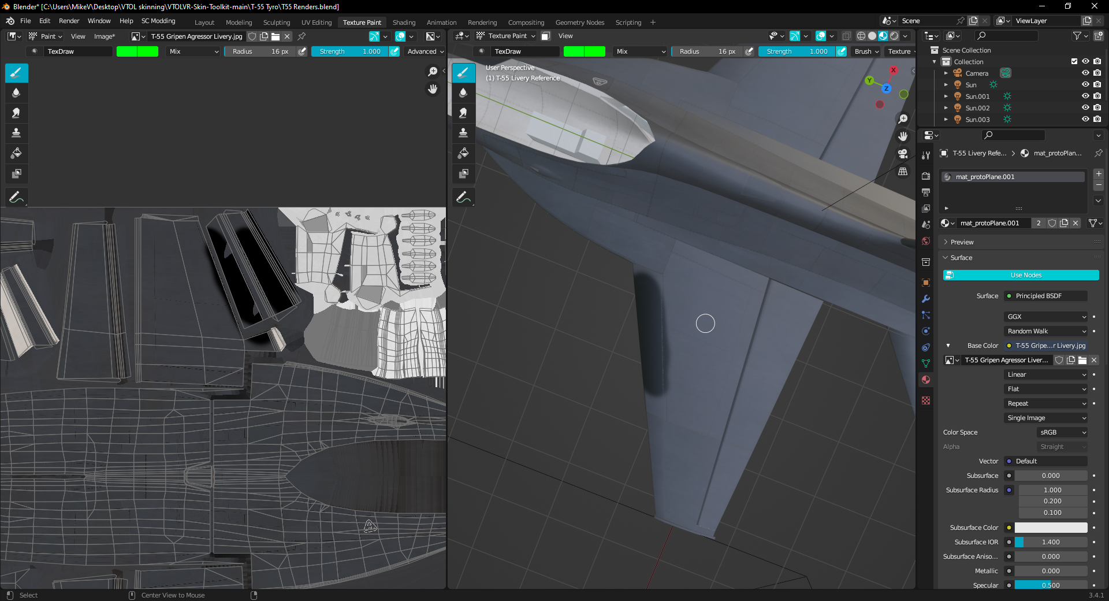The width and height of the screenshot is (1109, 601).
Task: Open the Texture Paint mode dropdown
Action: [x=506, y=36]
